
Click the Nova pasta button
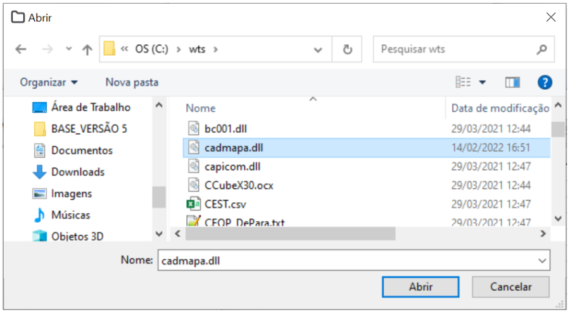tap(132, 82)
